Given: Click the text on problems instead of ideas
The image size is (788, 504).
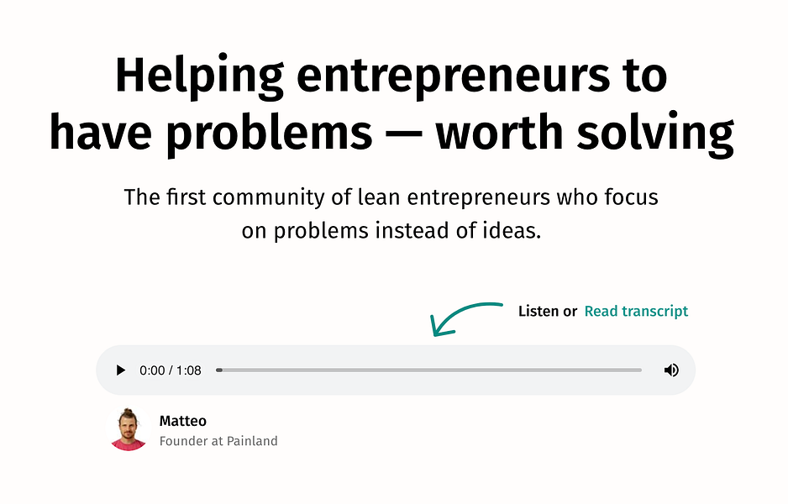Looking at the screenshot, I should point(391,230).
